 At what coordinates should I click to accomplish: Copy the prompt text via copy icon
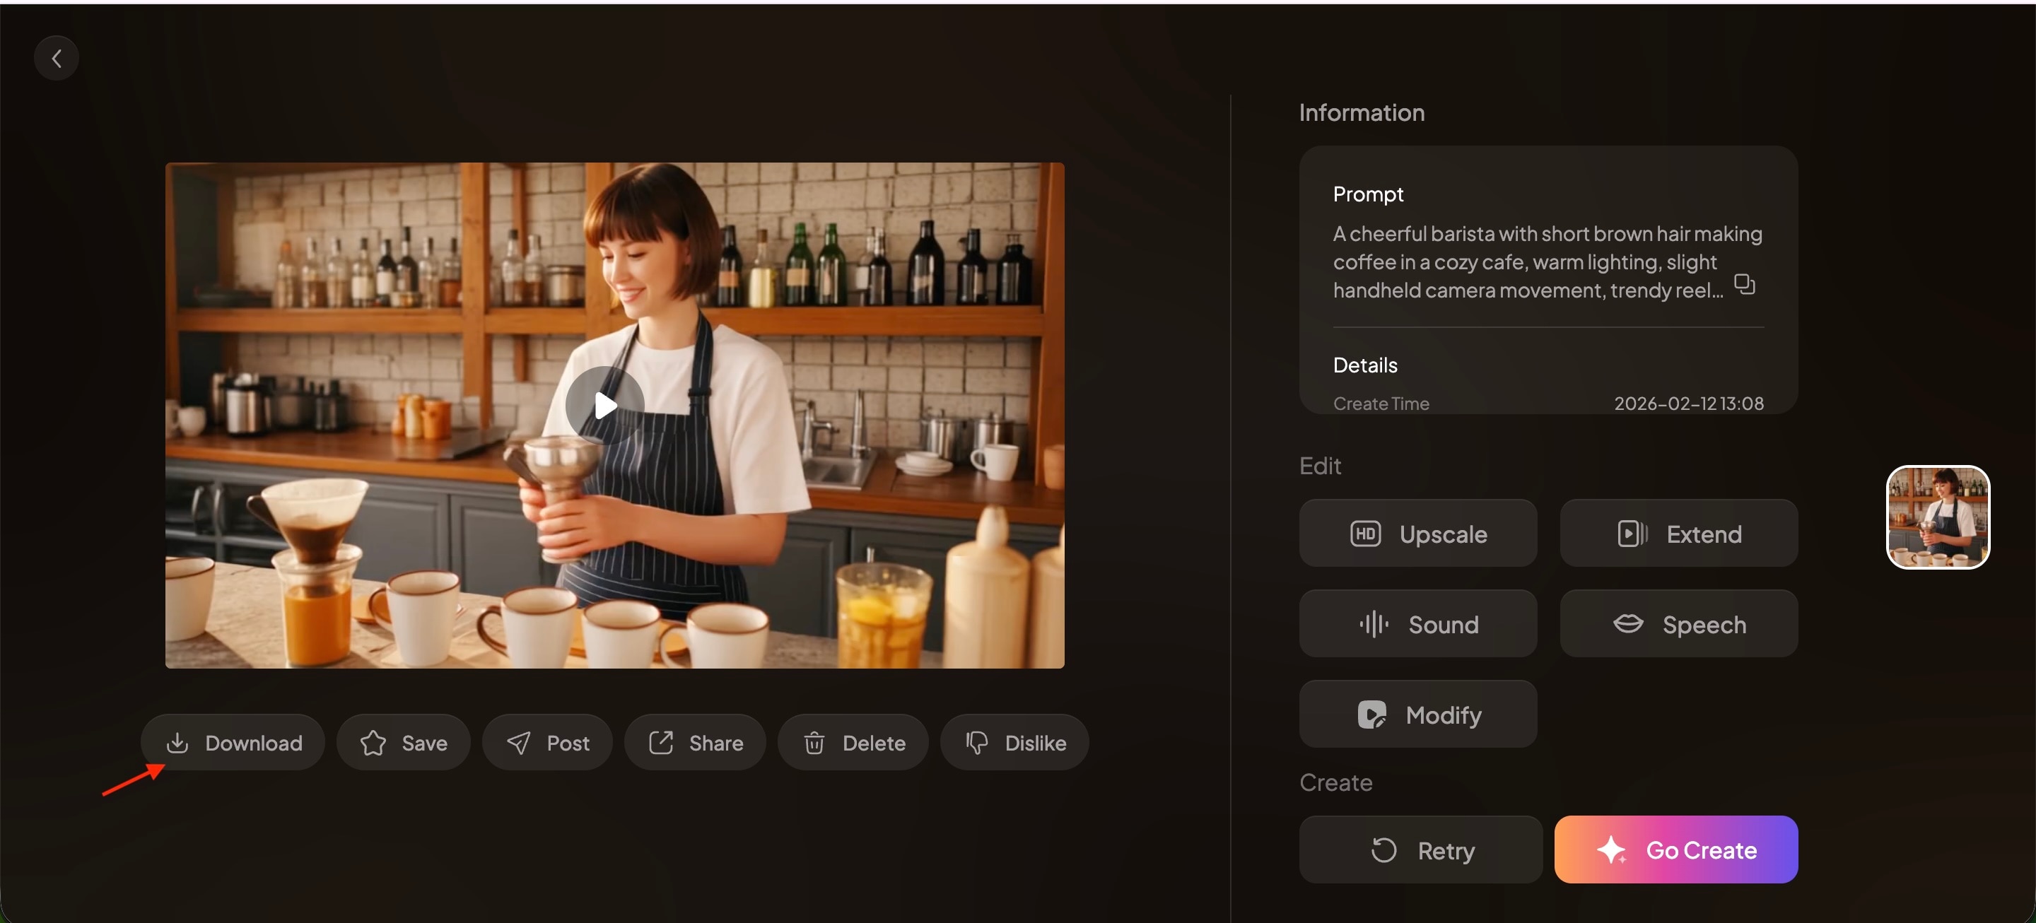tap(1744, 285)
